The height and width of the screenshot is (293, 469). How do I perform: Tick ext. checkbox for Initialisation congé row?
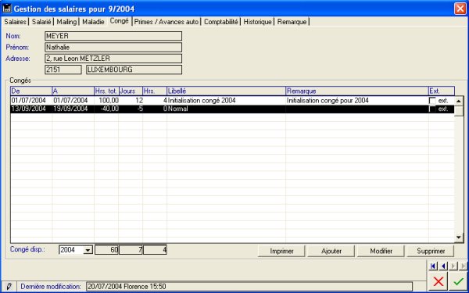(432, 101)
